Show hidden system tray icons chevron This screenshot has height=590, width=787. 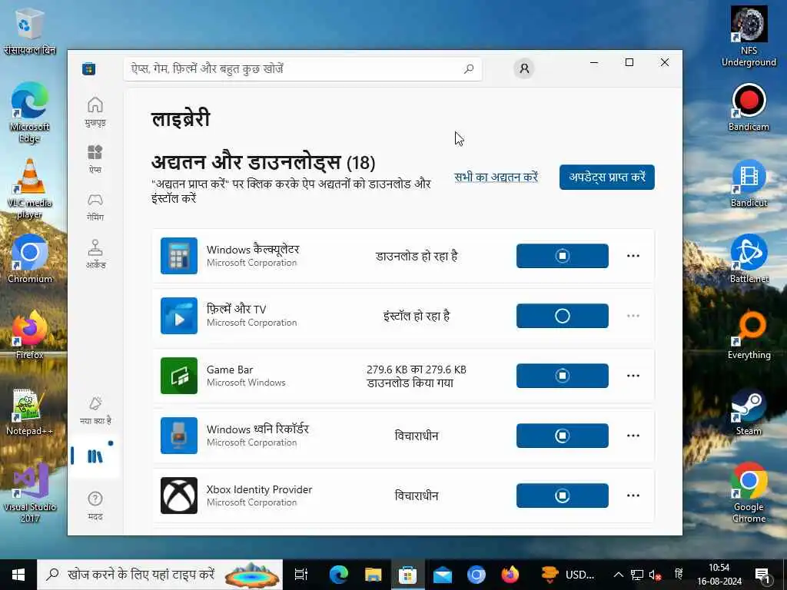click(x=619, y=575)
